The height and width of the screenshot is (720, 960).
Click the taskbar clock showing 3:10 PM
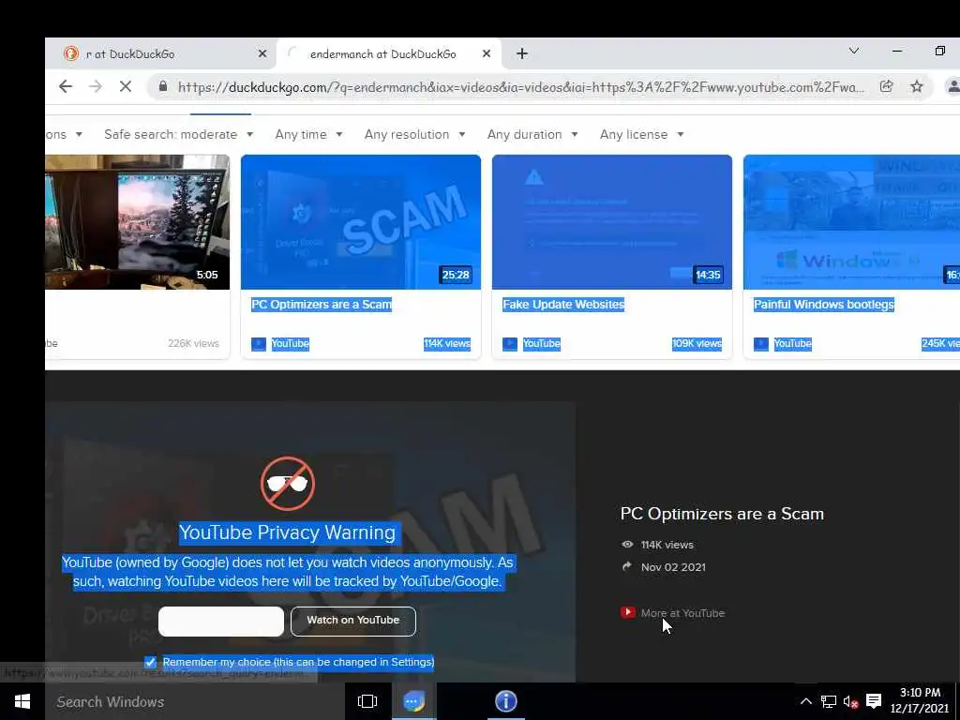919,701
